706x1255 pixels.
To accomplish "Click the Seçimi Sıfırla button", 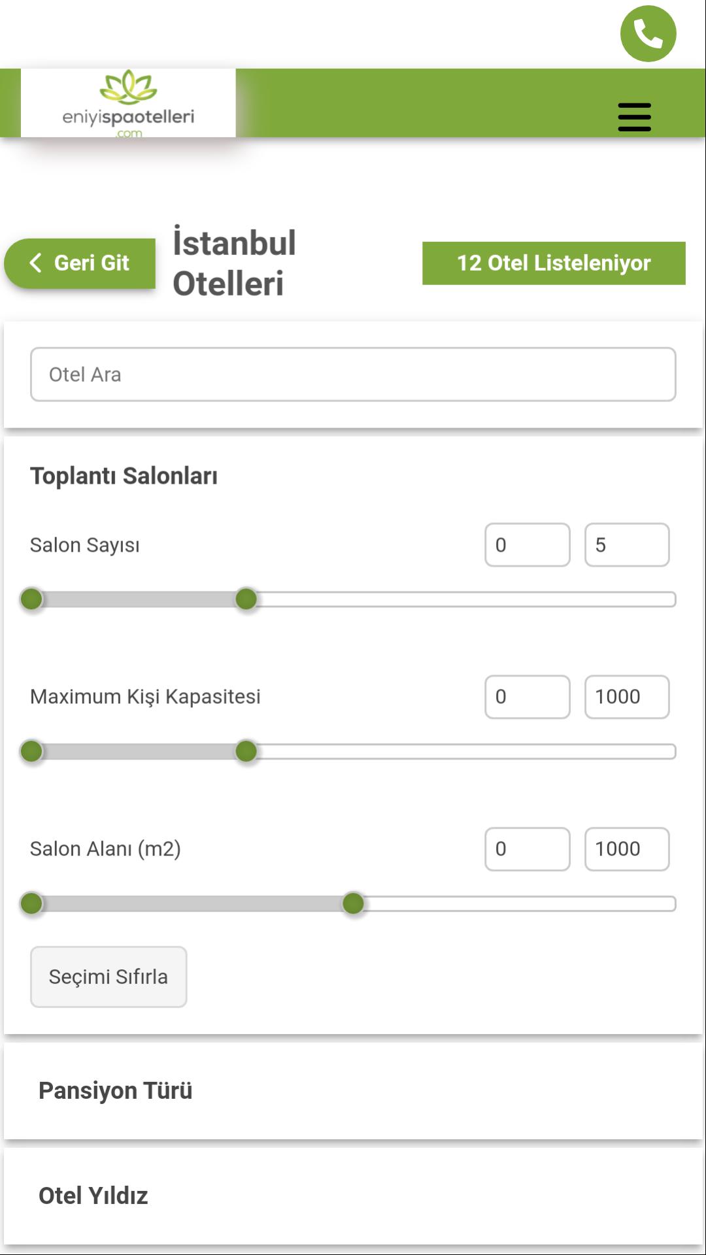I will point(109,977).
